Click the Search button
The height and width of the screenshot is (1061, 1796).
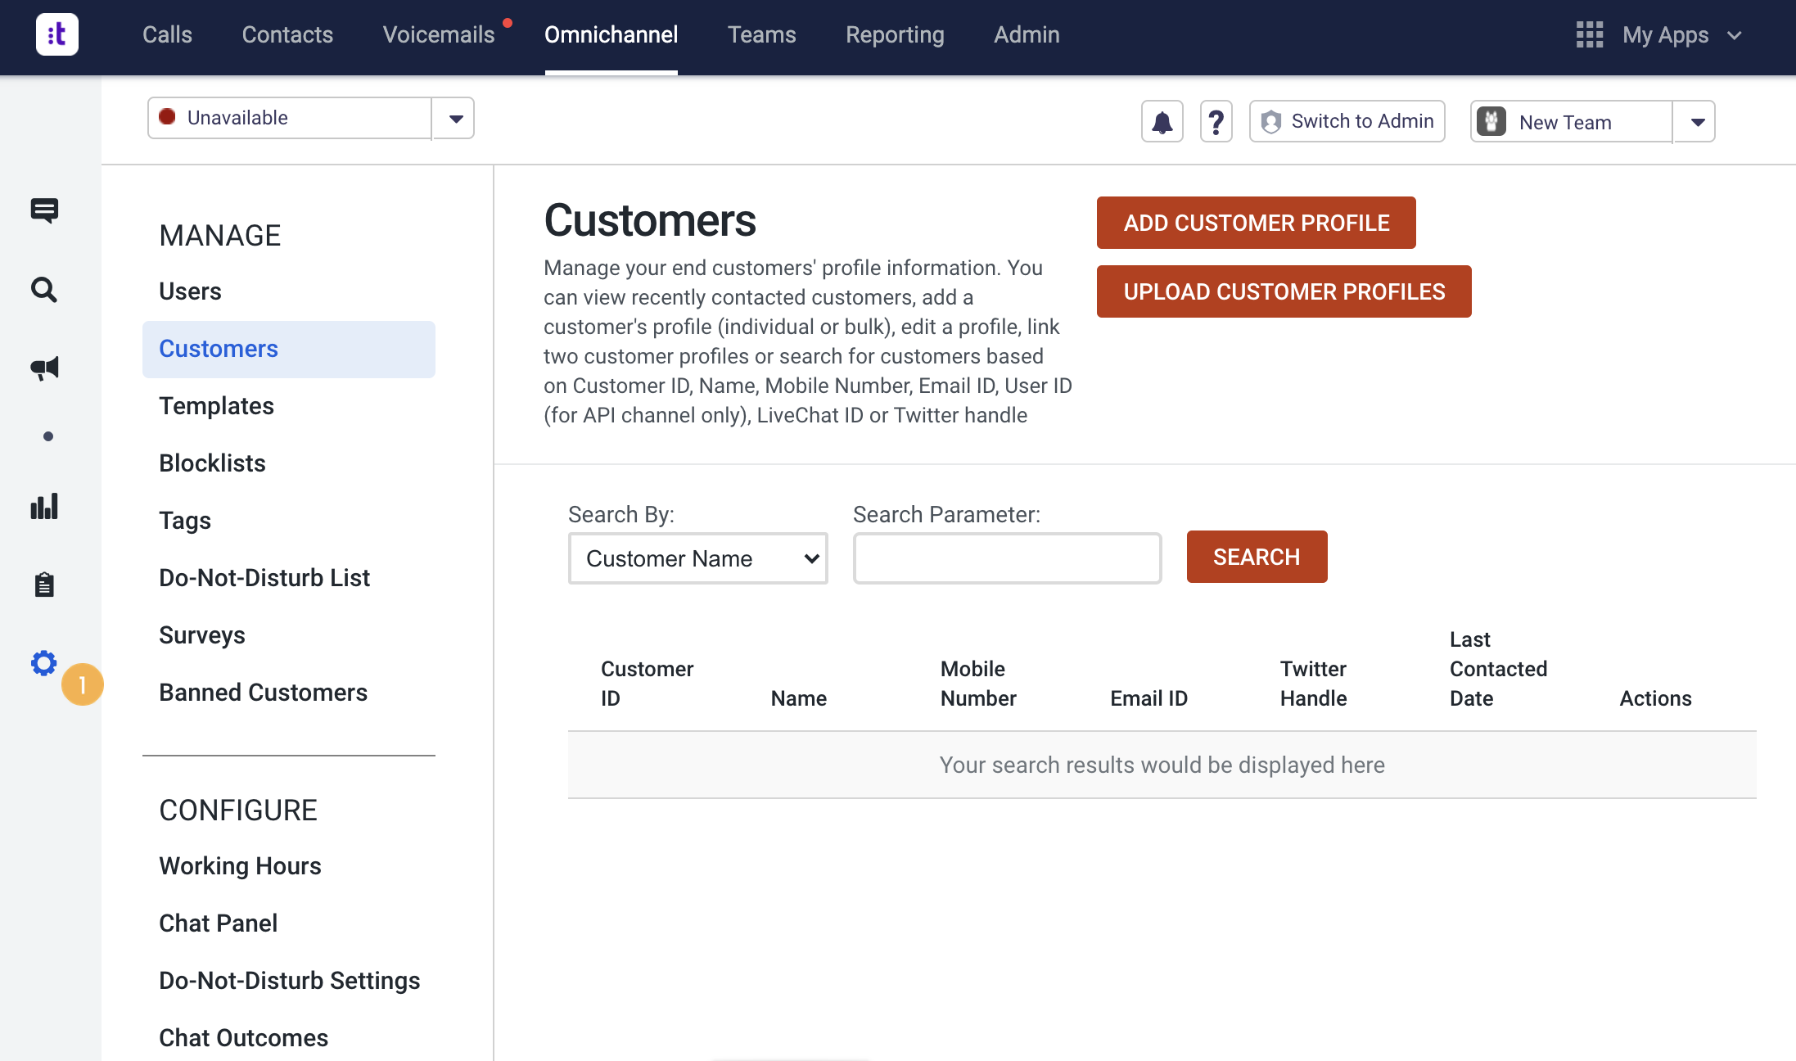click(x=1257, y=557)
